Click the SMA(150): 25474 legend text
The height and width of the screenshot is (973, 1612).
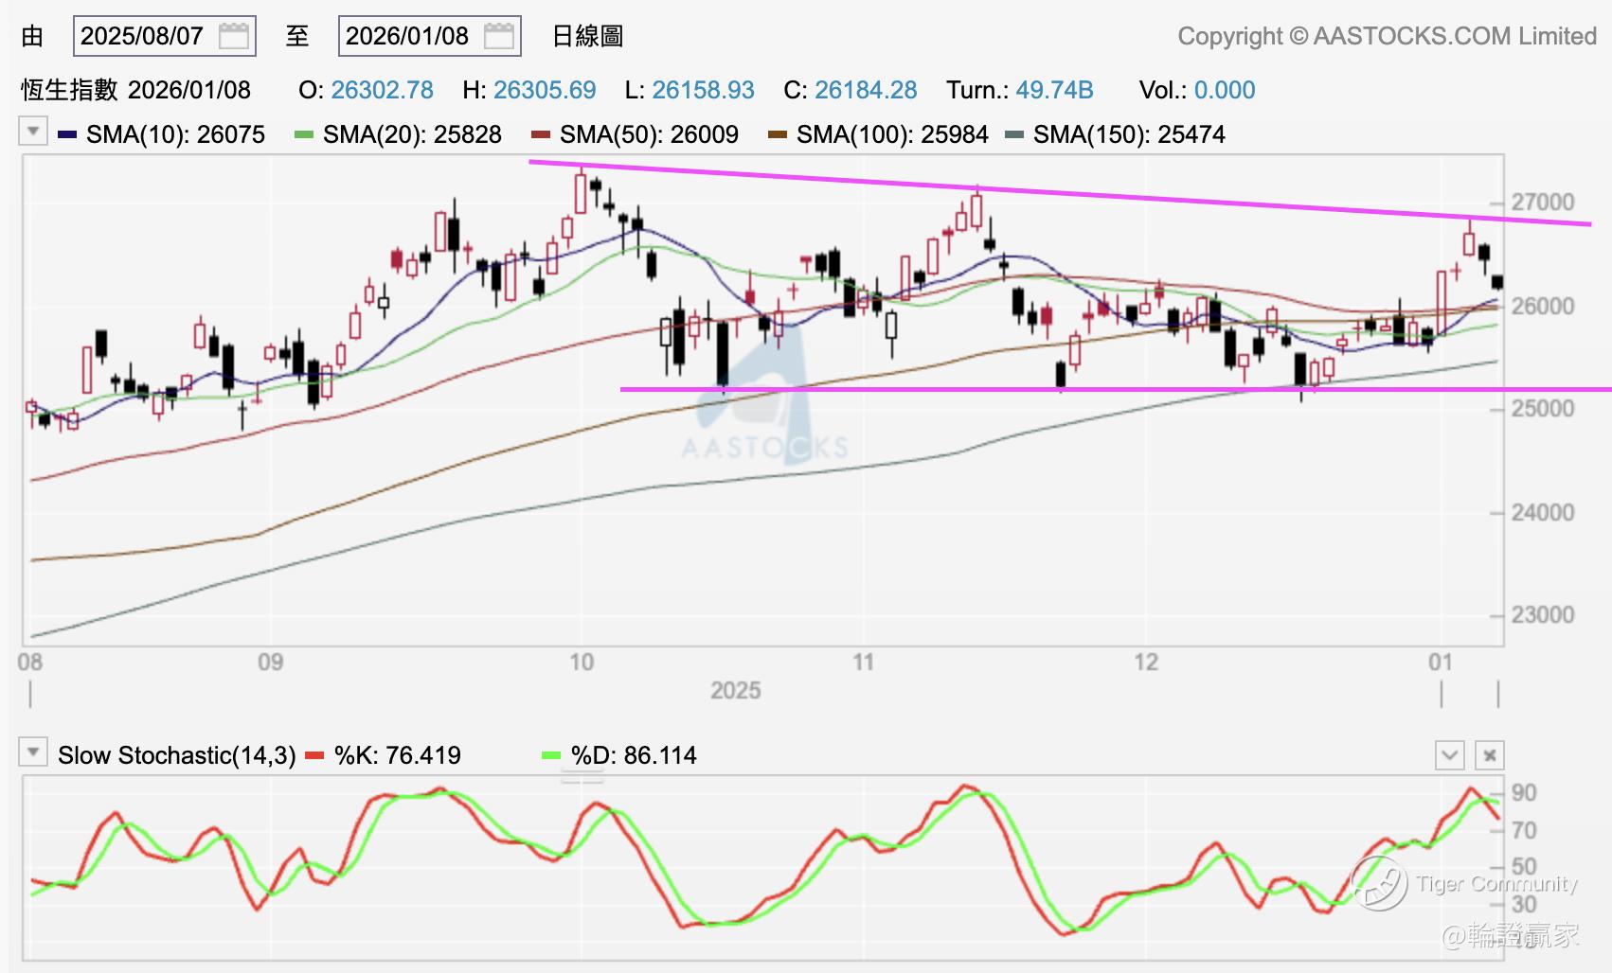pyautogui.click(x=1129, y=135)
